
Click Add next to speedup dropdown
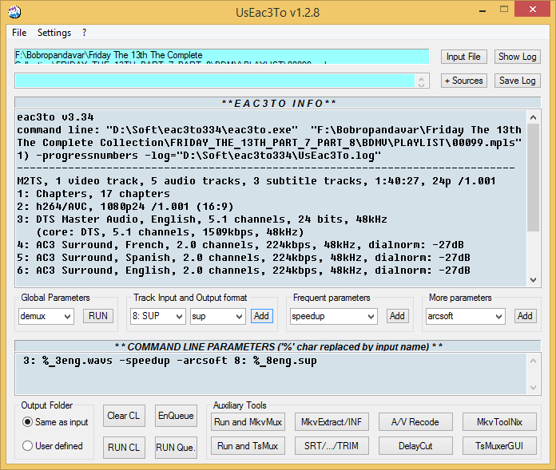tap(397, 316)
